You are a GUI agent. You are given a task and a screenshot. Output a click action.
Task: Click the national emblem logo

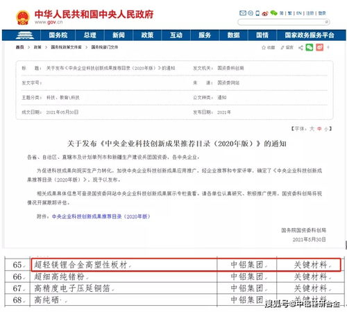pos(23,17)
